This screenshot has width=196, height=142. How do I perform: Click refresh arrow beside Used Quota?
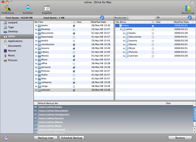tap(102, 18)
